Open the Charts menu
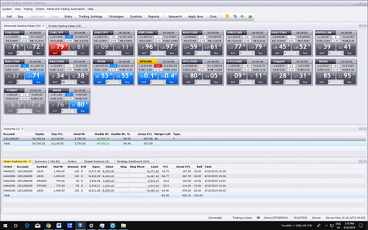Image resolution: width=368 pixels, height=230 pixels. point(40,9)
